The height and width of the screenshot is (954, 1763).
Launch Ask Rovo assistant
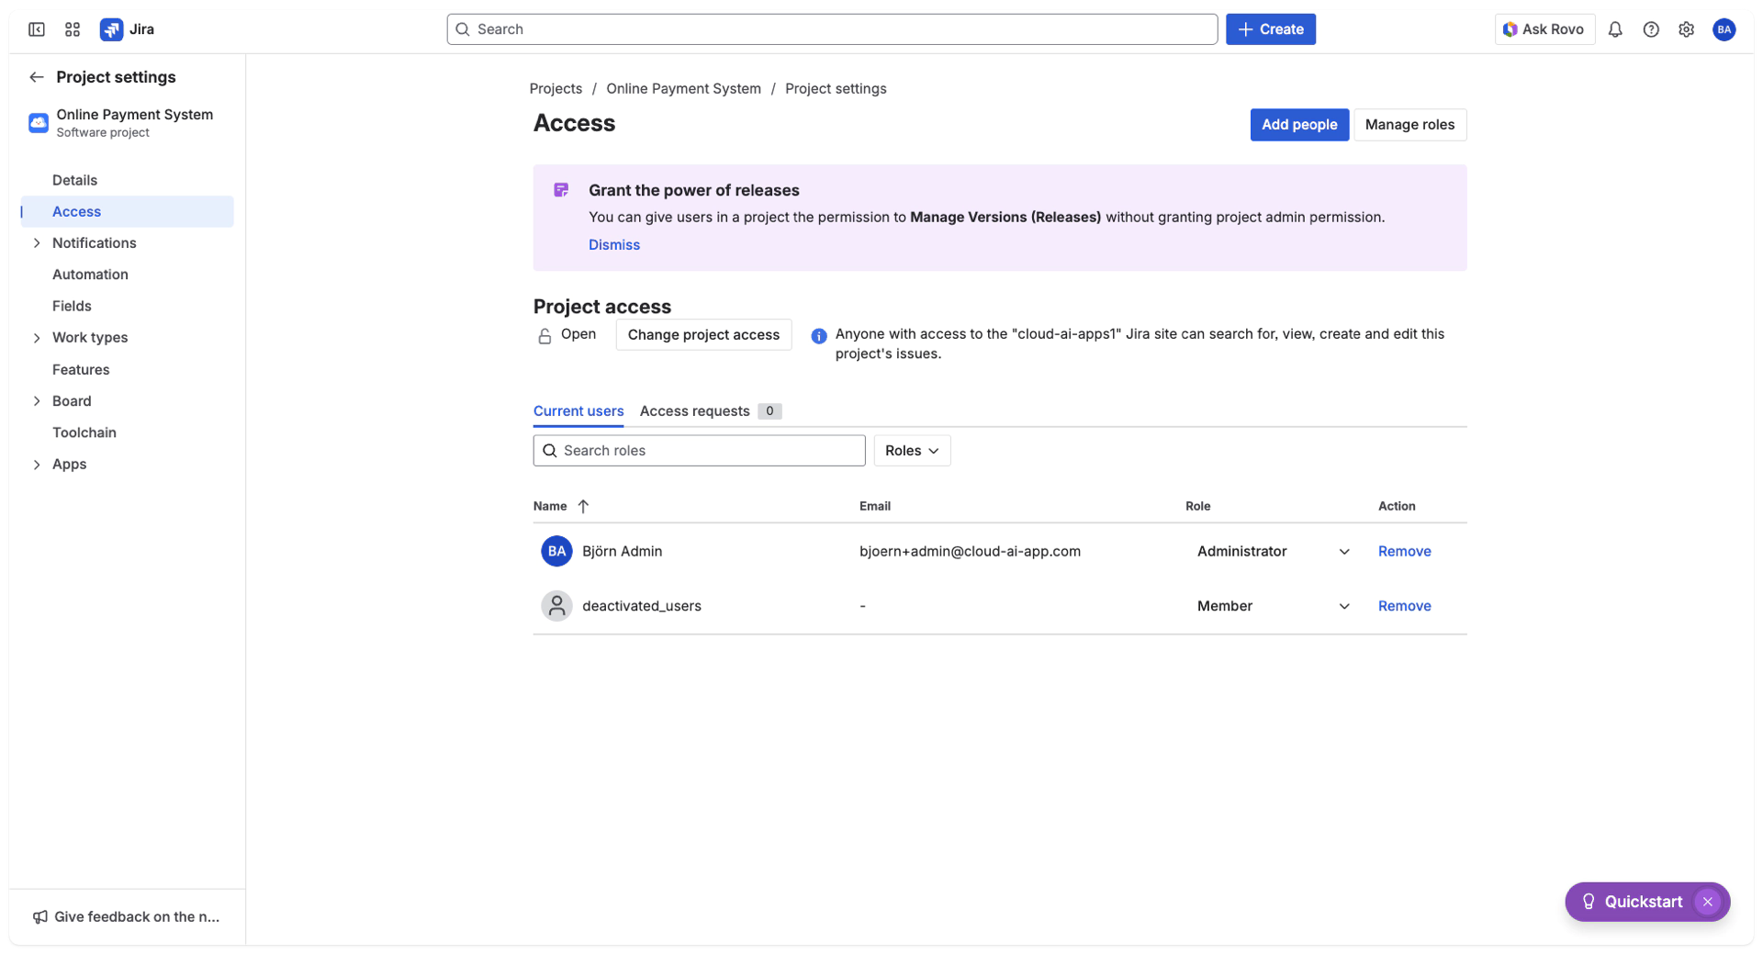point(1544,28)
